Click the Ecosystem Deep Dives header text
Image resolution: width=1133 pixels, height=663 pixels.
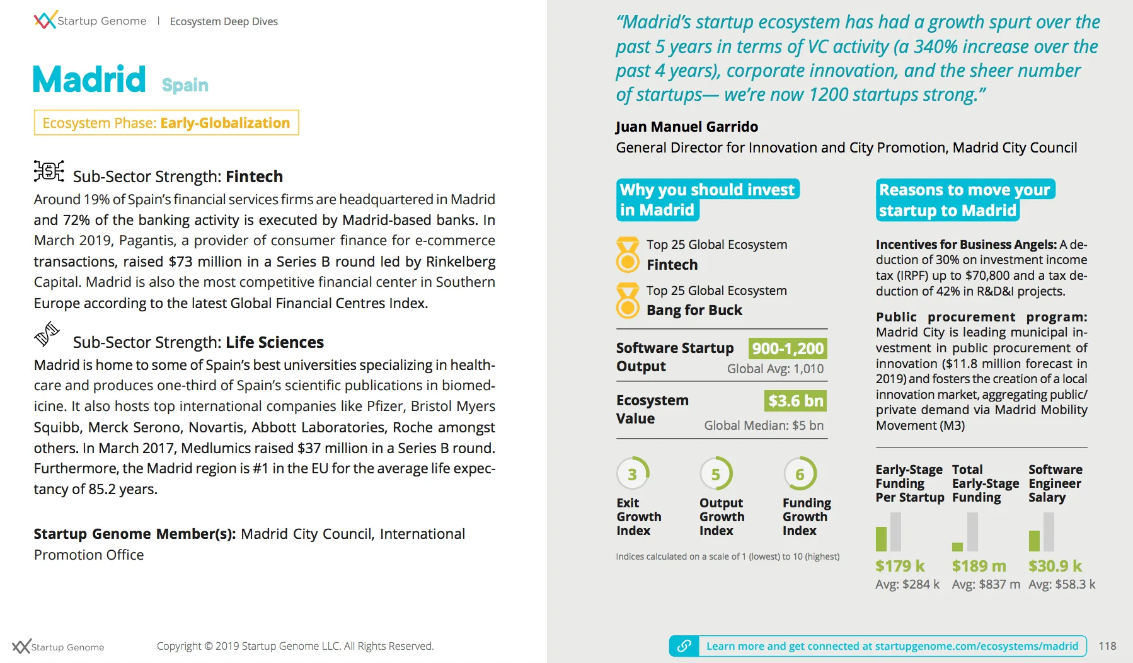(224, 21)
